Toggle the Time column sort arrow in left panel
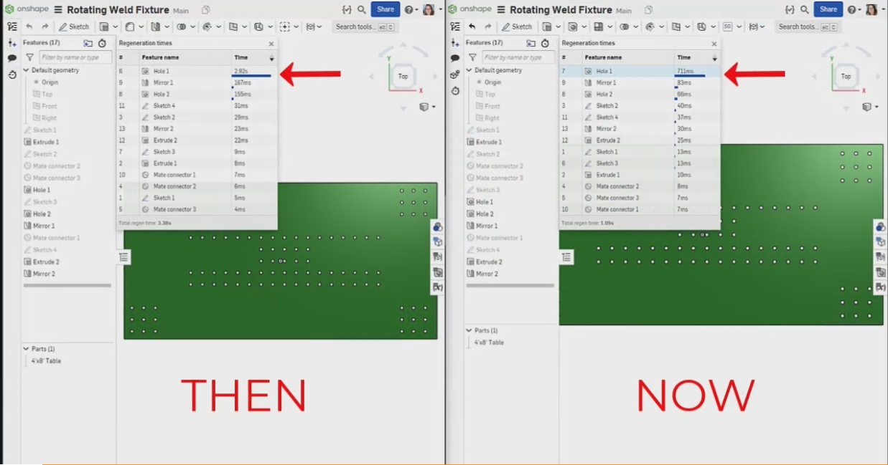Viewport: 888px width, 465px height. (x=271, y=57)
